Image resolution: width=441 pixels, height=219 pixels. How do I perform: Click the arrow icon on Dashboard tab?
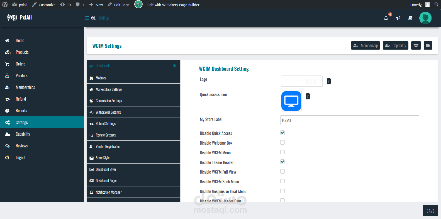point(174,66)
